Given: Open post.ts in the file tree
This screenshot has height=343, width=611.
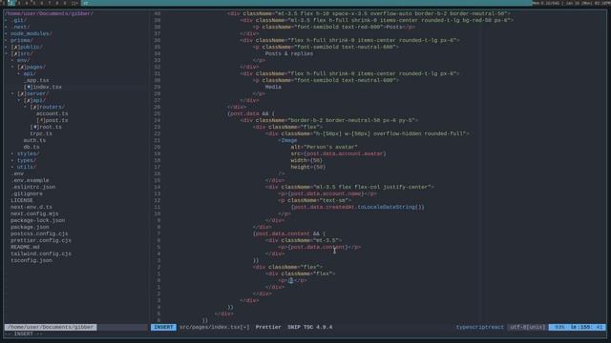Looking at the screenshot, I should coord(53,120).
